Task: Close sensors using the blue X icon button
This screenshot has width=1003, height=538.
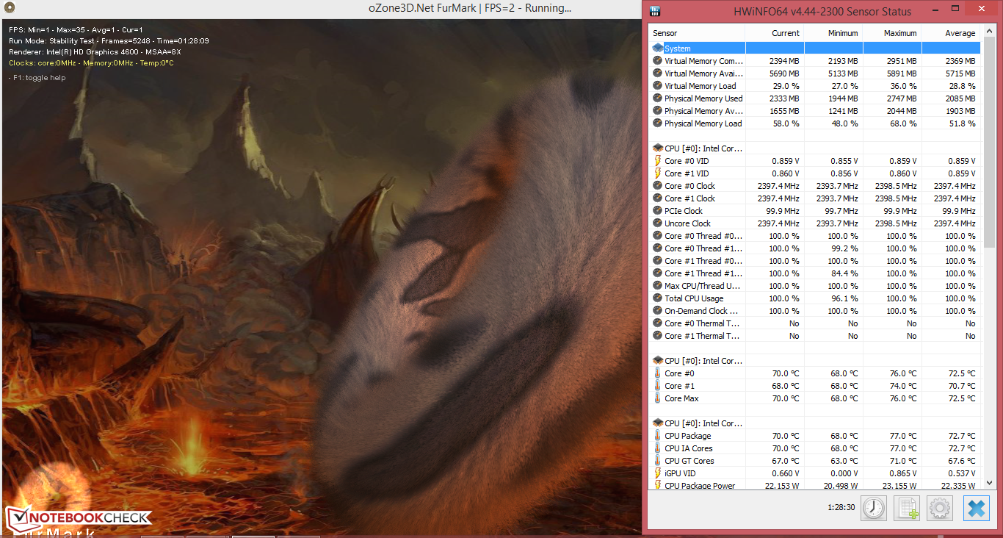Action: (x=976, y=508)
